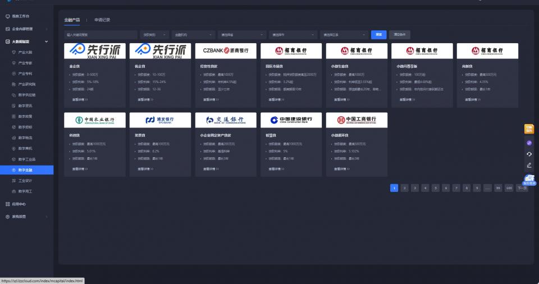Click the 数字物流 sidebar icon

tap(13, 138)
